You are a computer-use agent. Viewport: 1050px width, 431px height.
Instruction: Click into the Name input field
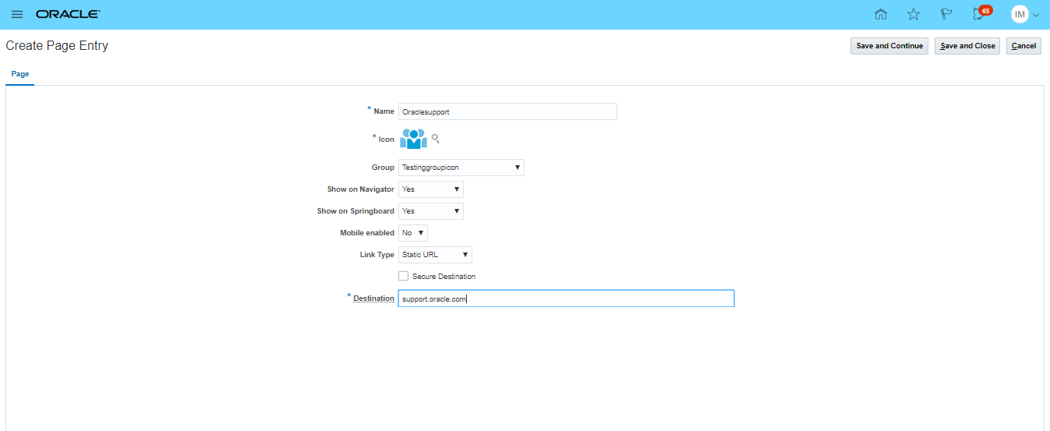coord(507,111)
